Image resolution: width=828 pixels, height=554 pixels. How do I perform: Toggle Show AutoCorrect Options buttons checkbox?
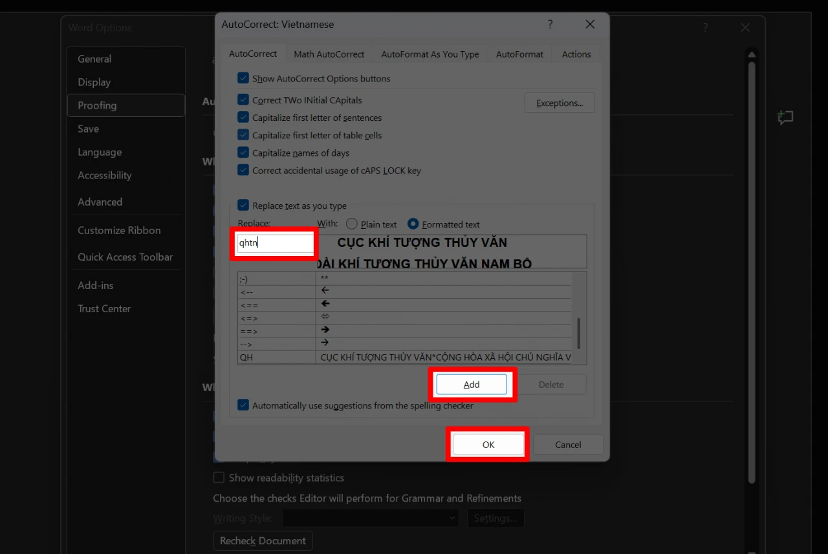[x=243, y=78]
